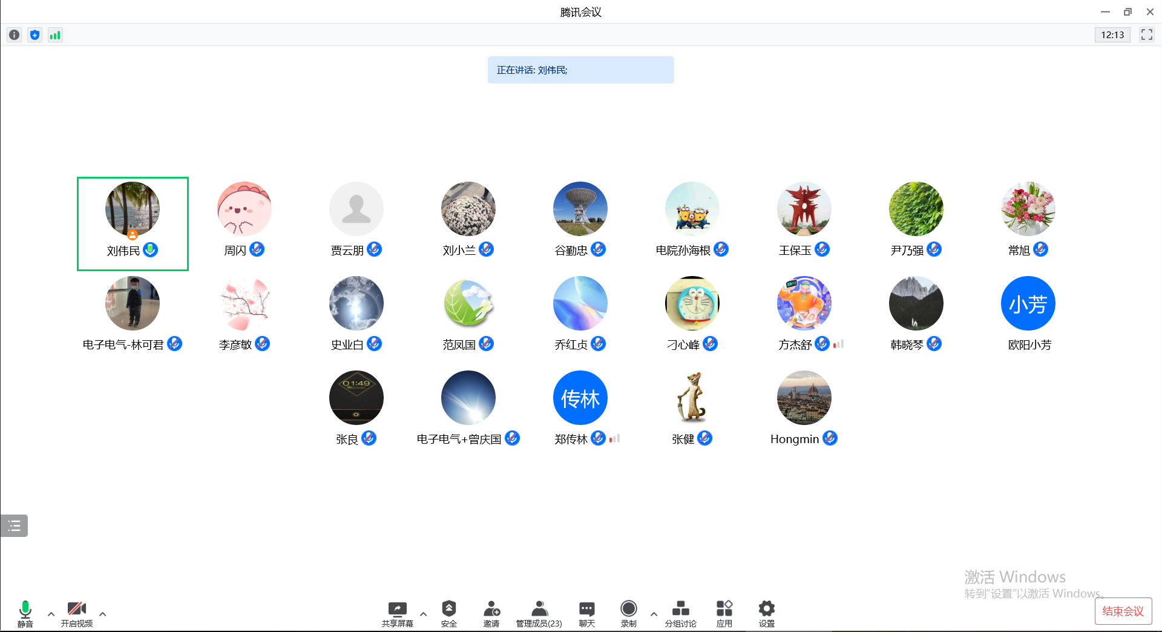Click the 邀请 invite icon
Screen dimensions: 1162x632
point(491,613)
